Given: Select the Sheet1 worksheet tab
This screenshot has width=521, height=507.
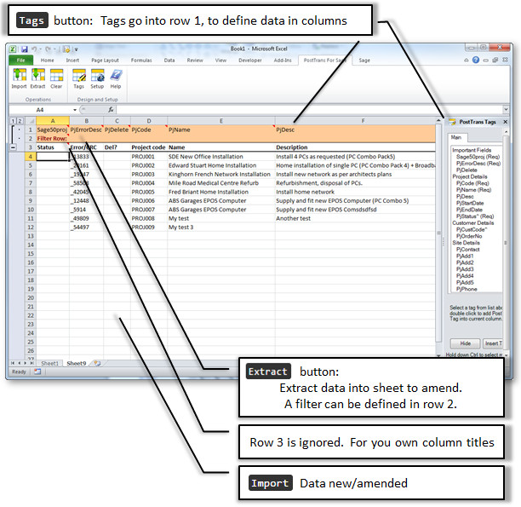Looking at the screenshot, I should point(49,363).
